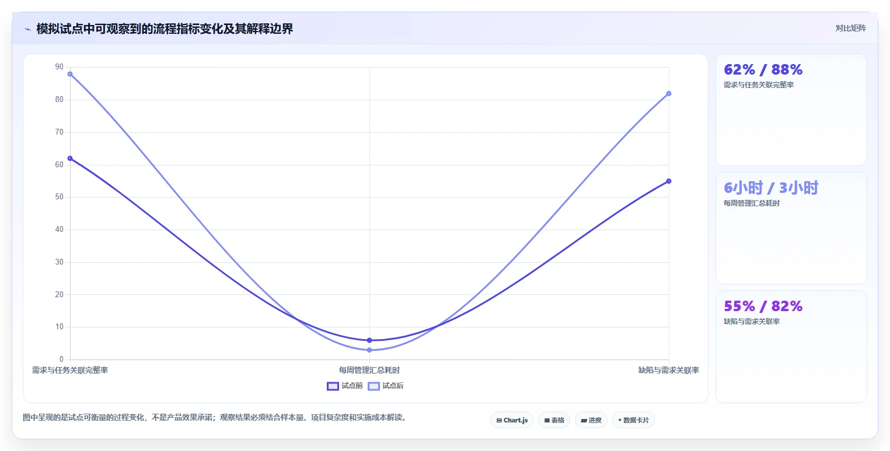Click the 试点前 data point at 55
The height and width of the screenshot is (451, 890).
[x=669, y=181]
